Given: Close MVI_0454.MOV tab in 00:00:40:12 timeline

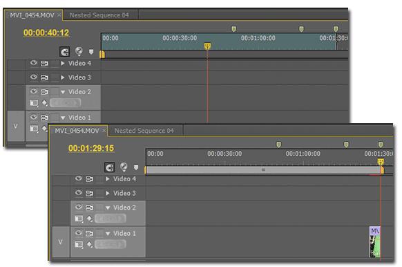Looking at the screenshot, I should point(59,15).
